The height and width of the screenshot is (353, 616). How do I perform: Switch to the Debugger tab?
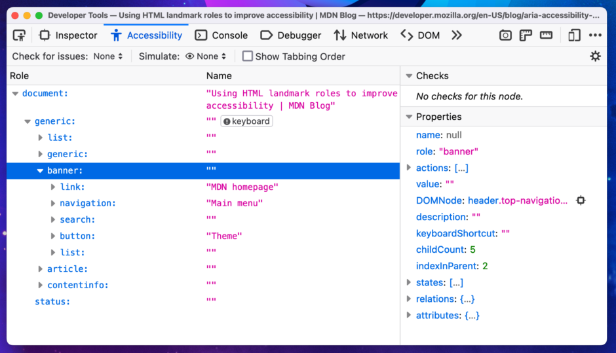291,35
